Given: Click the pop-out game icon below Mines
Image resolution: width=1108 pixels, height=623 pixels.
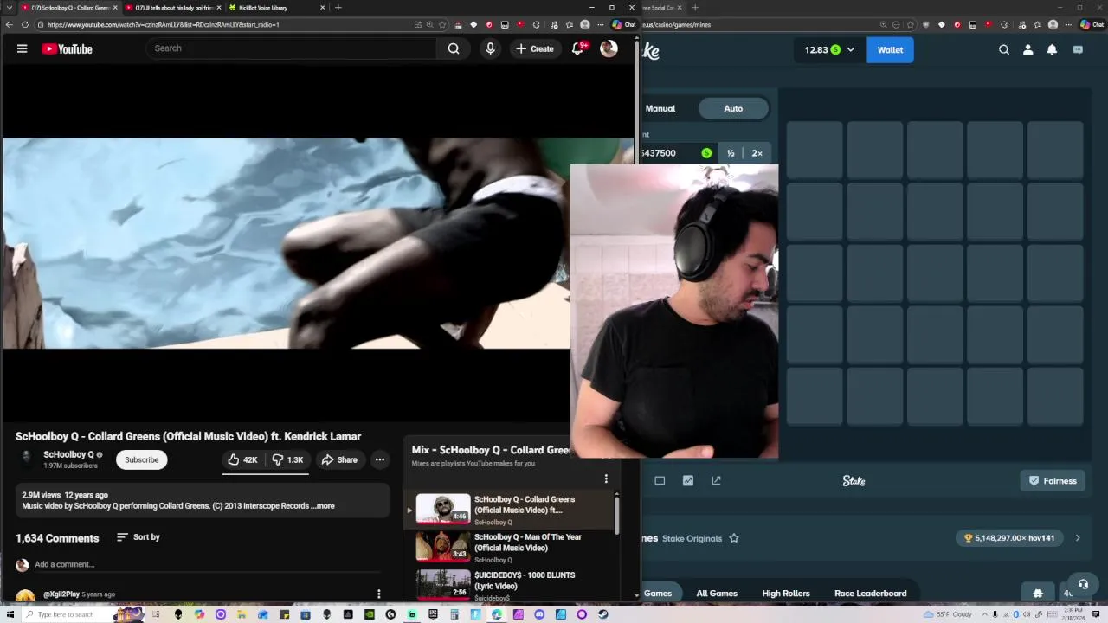Looking at the screenshot, I should click(x=716, y=480).
